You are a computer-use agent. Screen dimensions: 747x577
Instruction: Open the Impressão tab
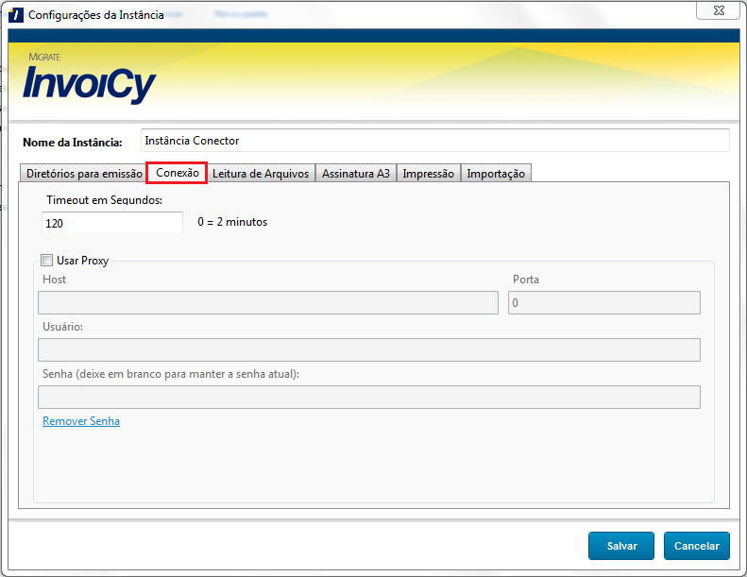pos(429,174)
